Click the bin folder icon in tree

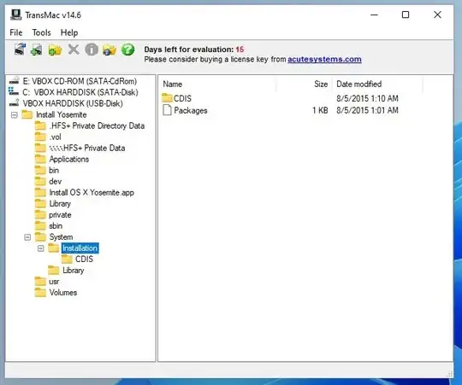click(40, 170)
